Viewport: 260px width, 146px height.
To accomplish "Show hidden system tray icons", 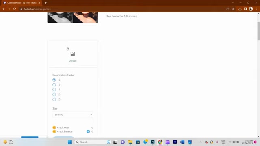I will point(201,142).
